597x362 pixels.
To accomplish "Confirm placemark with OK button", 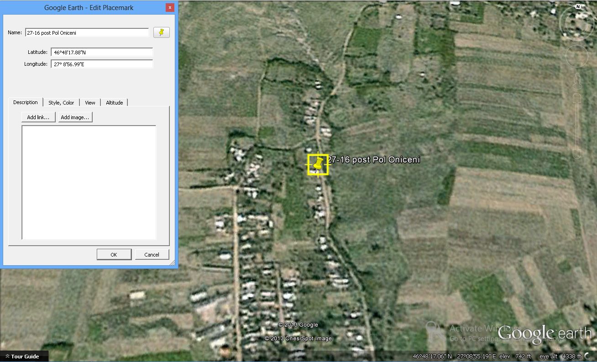I will point(114,255).
